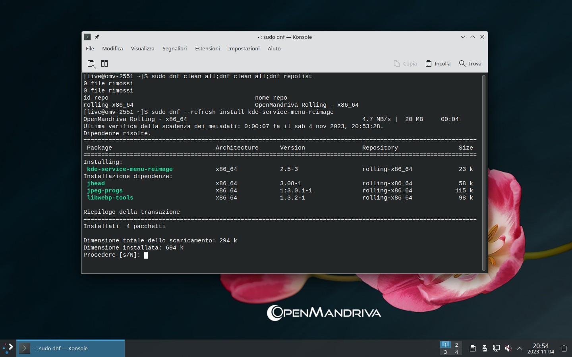This screenshot has height=357, width=572.
Task: Click the 'Riepilogo della transazione' line
Action: tap(131, 212)
